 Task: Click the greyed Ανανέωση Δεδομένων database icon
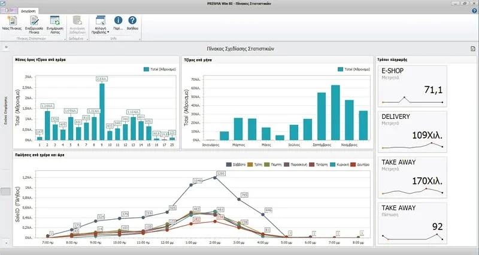(x=77, y=21)
